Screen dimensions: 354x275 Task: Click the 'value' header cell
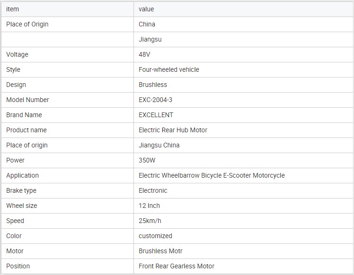146,9
